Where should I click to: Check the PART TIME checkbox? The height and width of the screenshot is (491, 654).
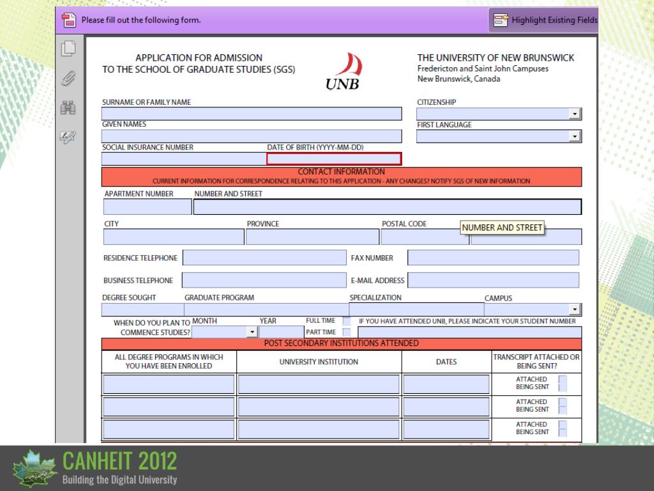346,332
